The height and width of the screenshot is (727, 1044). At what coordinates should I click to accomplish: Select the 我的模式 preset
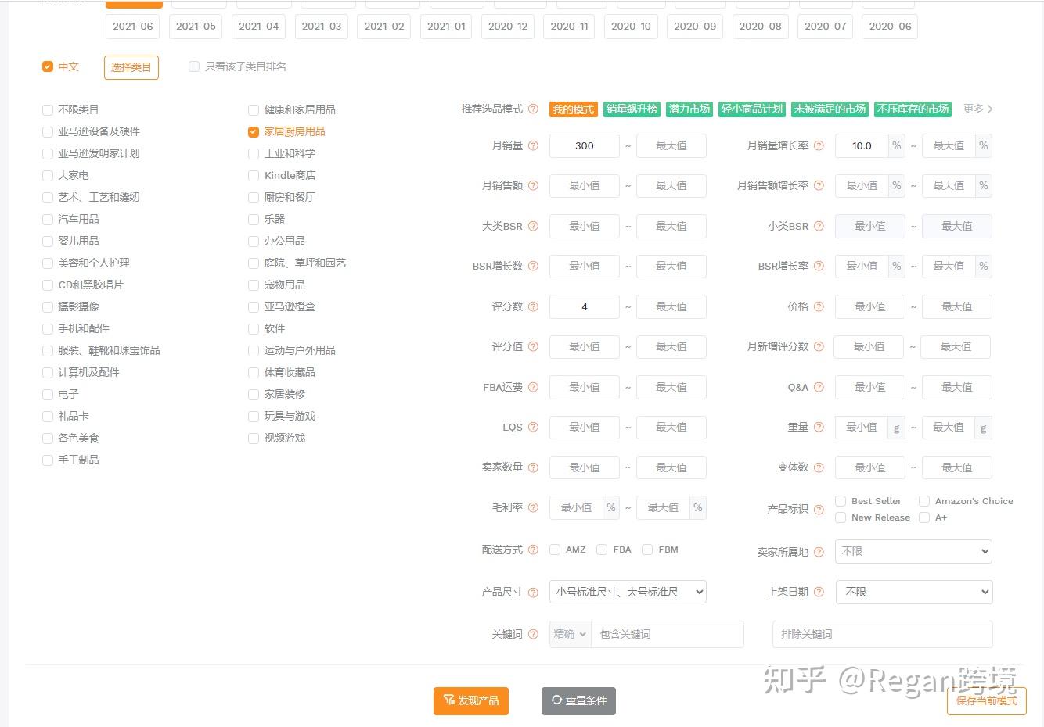click(x=574, y=109)
